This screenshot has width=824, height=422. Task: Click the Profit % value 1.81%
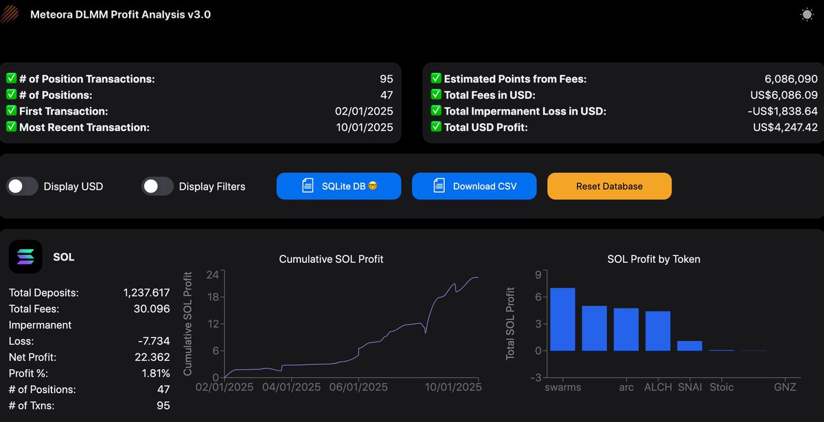coord(156,373)
